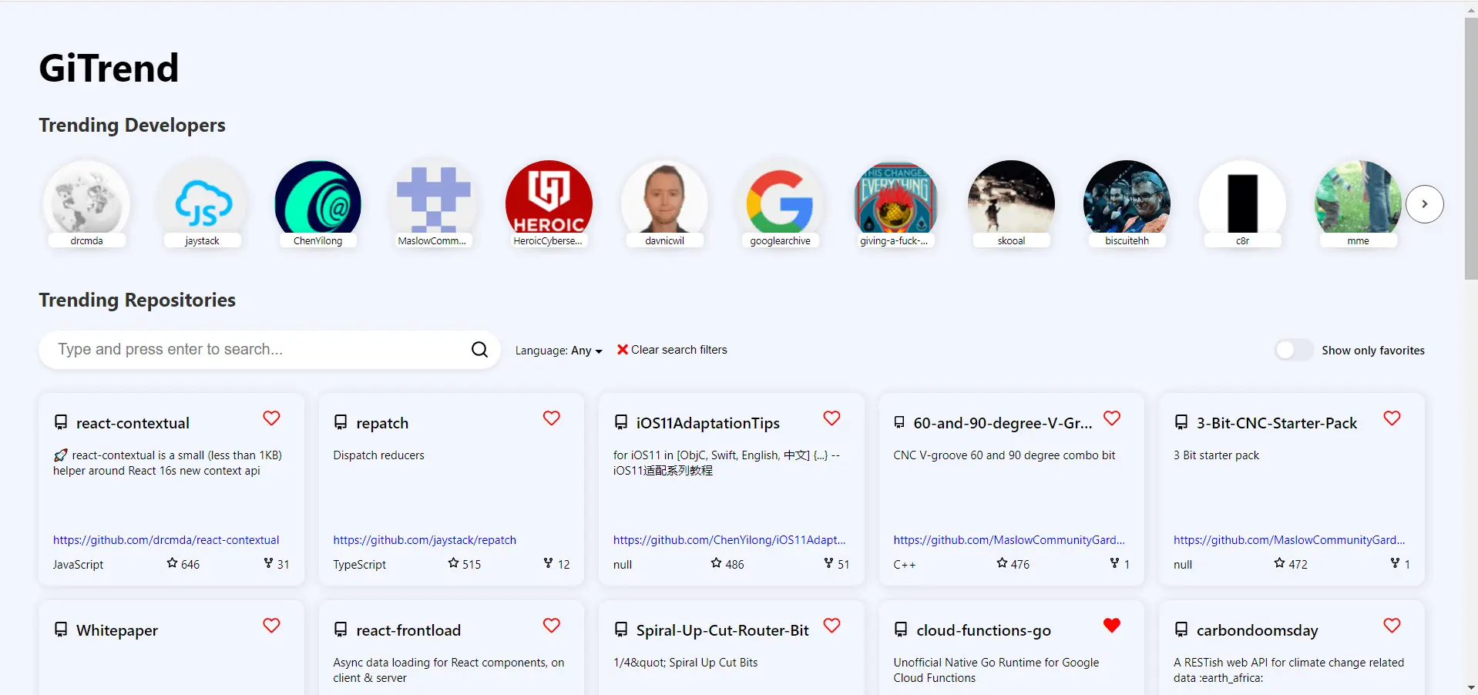Enable Show only favorites switch
Image resolution: width=1478 pixels, height=695 pixels.
click(x=1293, y=351)
